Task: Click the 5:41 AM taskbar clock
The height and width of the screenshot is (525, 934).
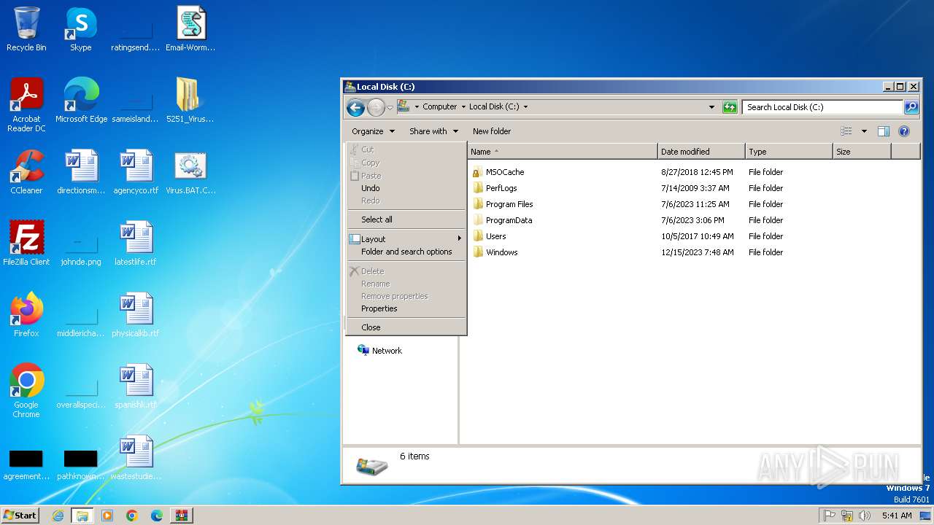Action: click(x=897, y=516)
